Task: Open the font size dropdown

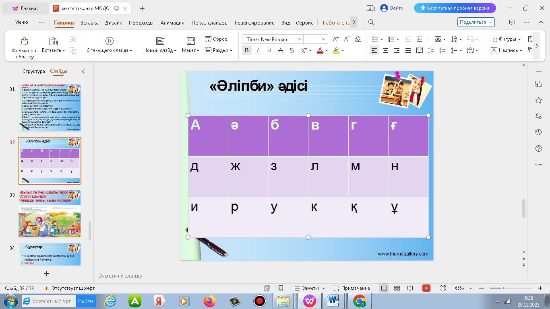Action: 324,39
